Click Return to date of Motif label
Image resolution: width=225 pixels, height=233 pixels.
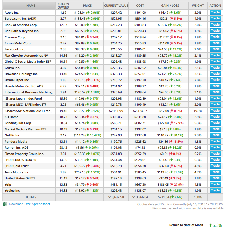(186, 225)
